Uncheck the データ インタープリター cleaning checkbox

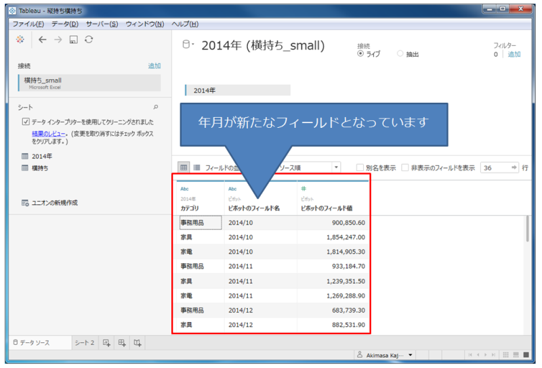pyautogui.click(x=26, y=122)
